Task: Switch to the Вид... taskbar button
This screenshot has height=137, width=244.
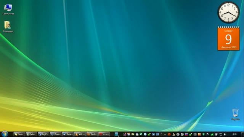Action: [x=68, y=134]
